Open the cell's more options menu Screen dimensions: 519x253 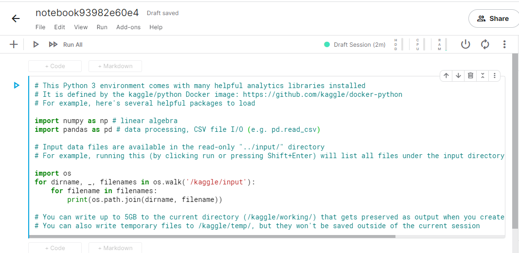pos(495,75)
